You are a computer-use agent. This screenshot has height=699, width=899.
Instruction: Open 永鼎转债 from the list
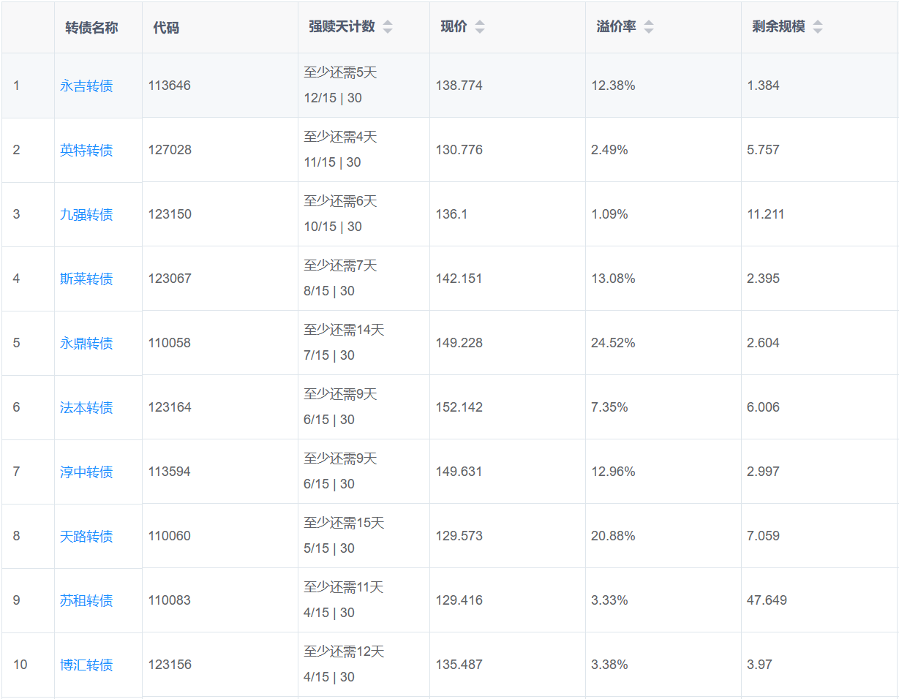(x=86, y=344)
